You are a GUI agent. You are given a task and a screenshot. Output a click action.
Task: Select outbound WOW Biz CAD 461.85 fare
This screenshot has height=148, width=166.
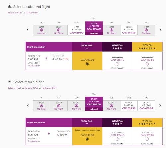click(x=147, y=64)
